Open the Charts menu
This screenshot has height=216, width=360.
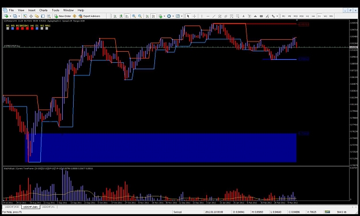coord(43,10)
